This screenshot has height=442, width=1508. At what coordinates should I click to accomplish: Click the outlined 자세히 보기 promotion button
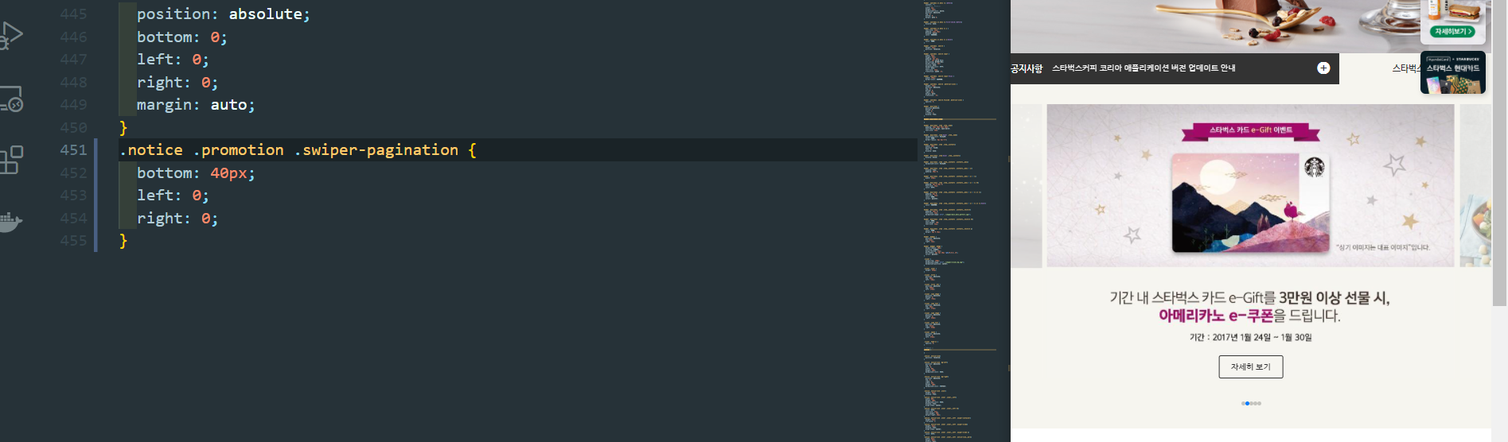[1251, 366]
